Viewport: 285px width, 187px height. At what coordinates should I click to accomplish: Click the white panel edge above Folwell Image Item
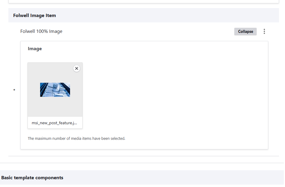click(144, 1)
